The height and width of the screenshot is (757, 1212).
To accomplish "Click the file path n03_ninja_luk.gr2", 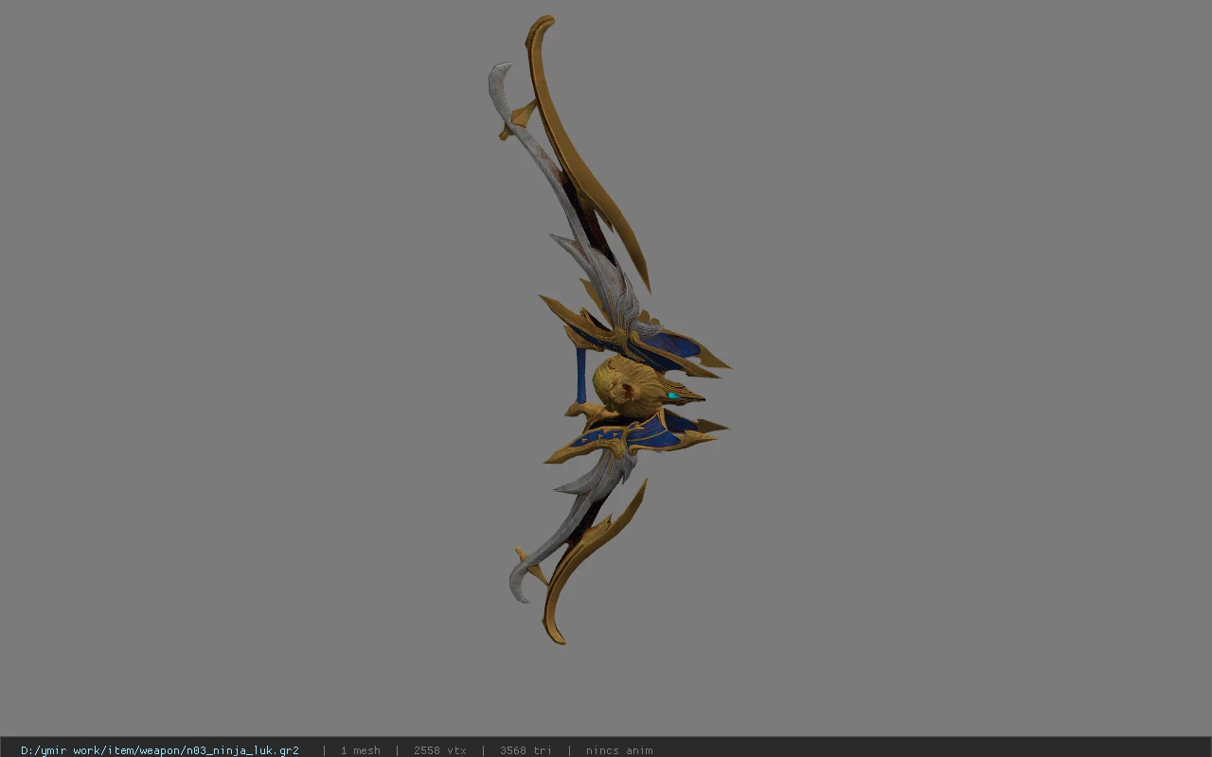I will 160,750.
